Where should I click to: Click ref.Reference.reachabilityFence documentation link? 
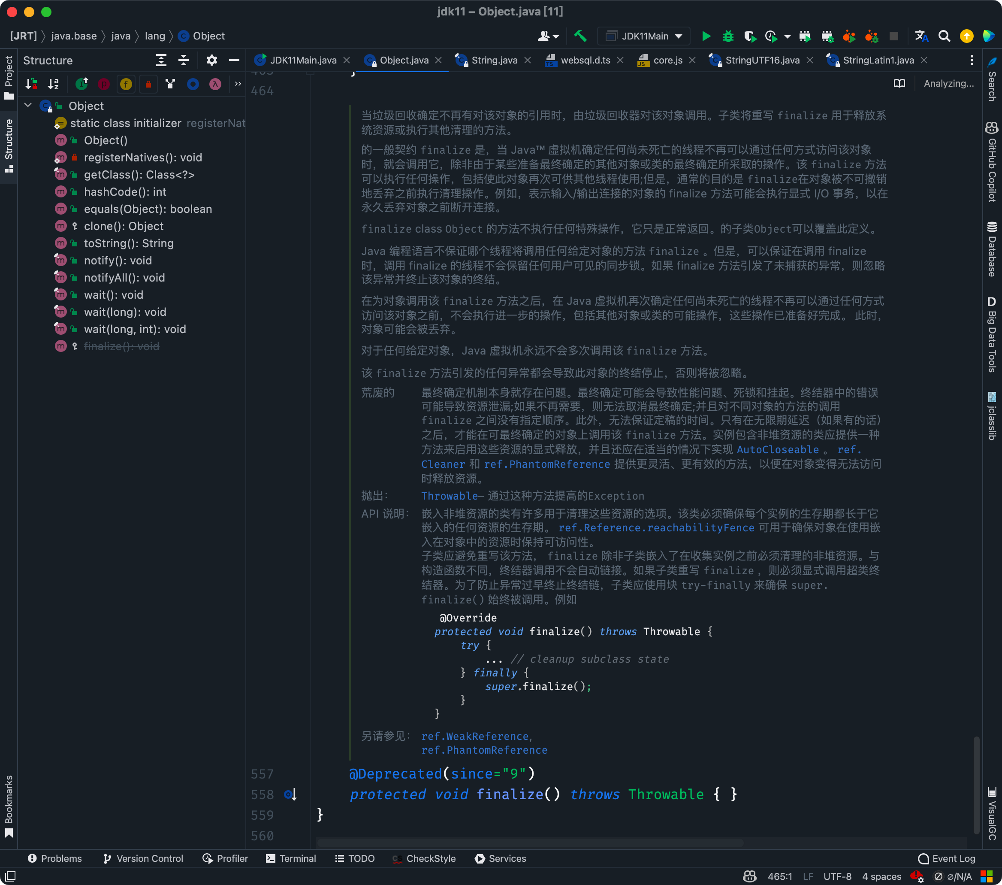656,528
